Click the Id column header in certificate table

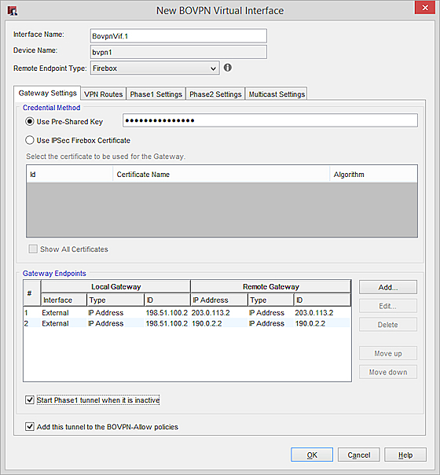click(x=70, y=174)
